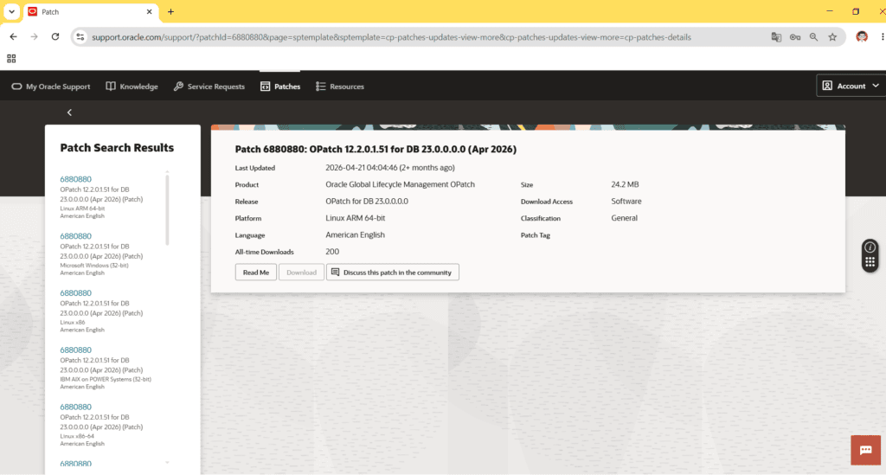Select the All-time Downloads value 200
The width and height of the screenshot is (886, 475).
click(x=332, y=252)
